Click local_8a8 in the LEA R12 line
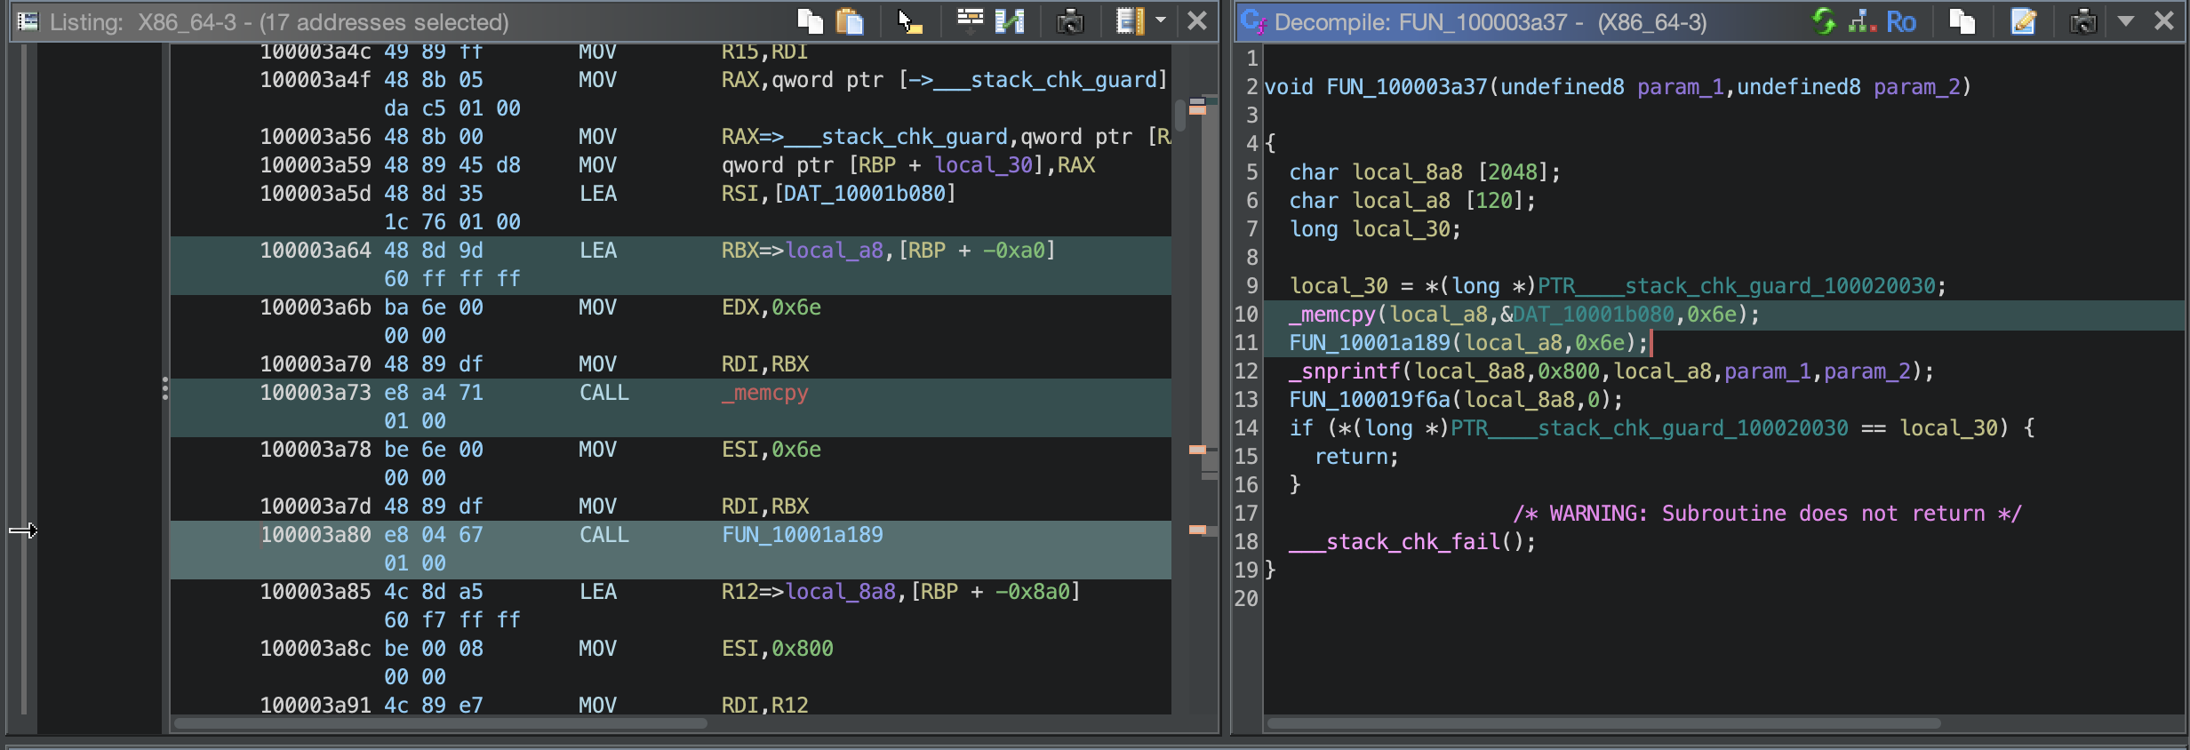2190x750 pixels. click(841, 592)
